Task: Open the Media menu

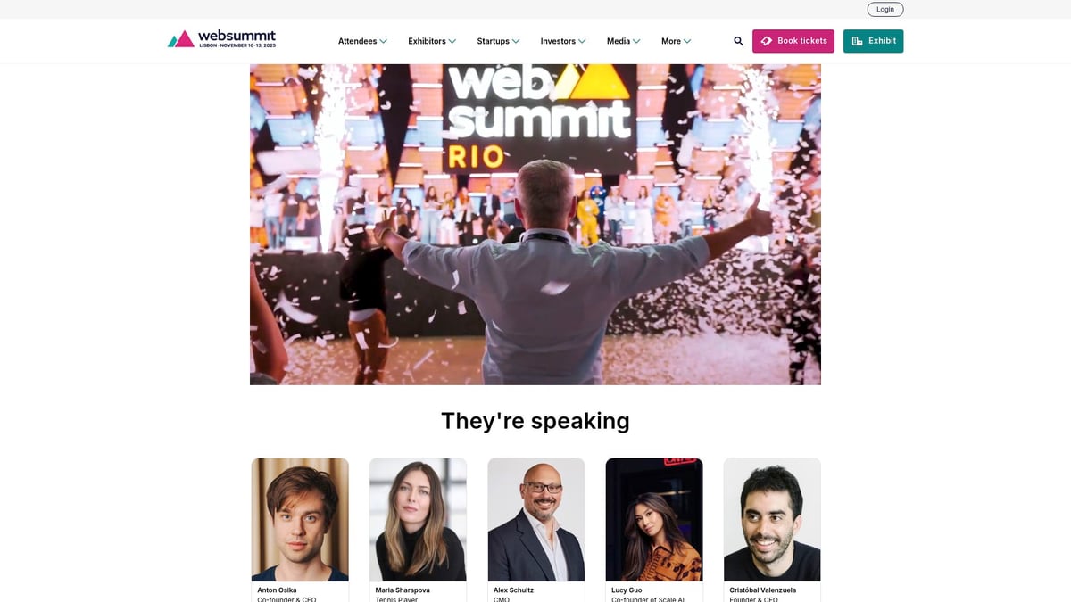Action: coord(623,41)
